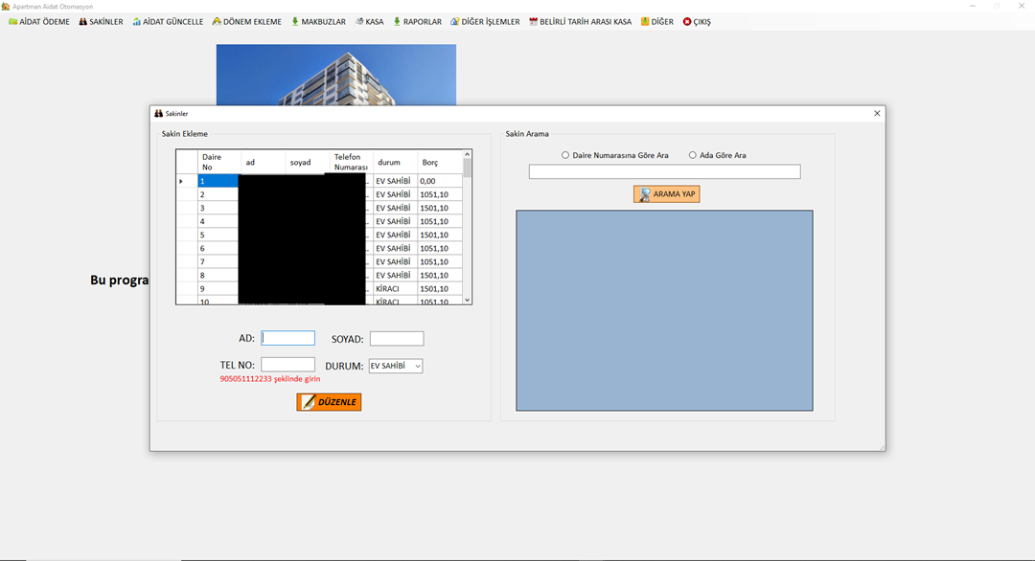Open the AİDAT ÖDEME toolbar icon

[13, 22]
